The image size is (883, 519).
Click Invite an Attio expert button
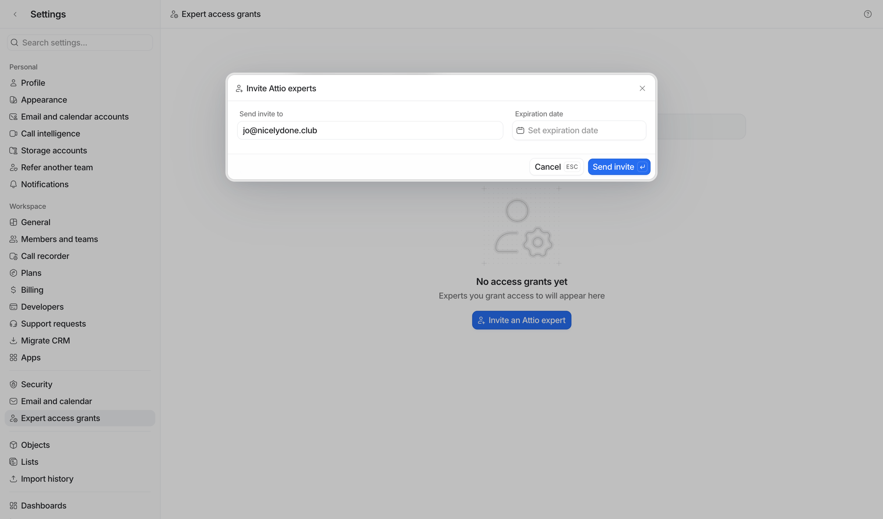tap(521, 321)
